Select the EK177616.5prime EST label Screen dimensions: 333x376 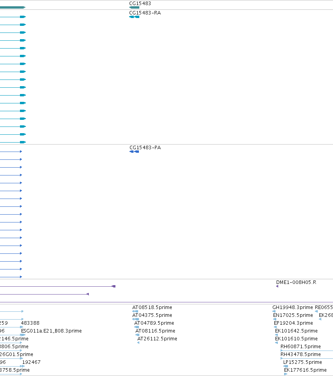click(x=305, y=370)
